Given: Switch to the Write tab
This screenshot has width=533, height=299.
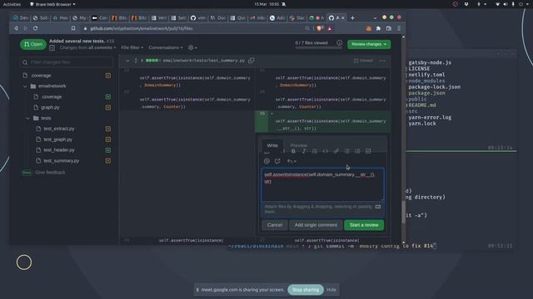Looking at the screenshot, I should pos(272,145).
